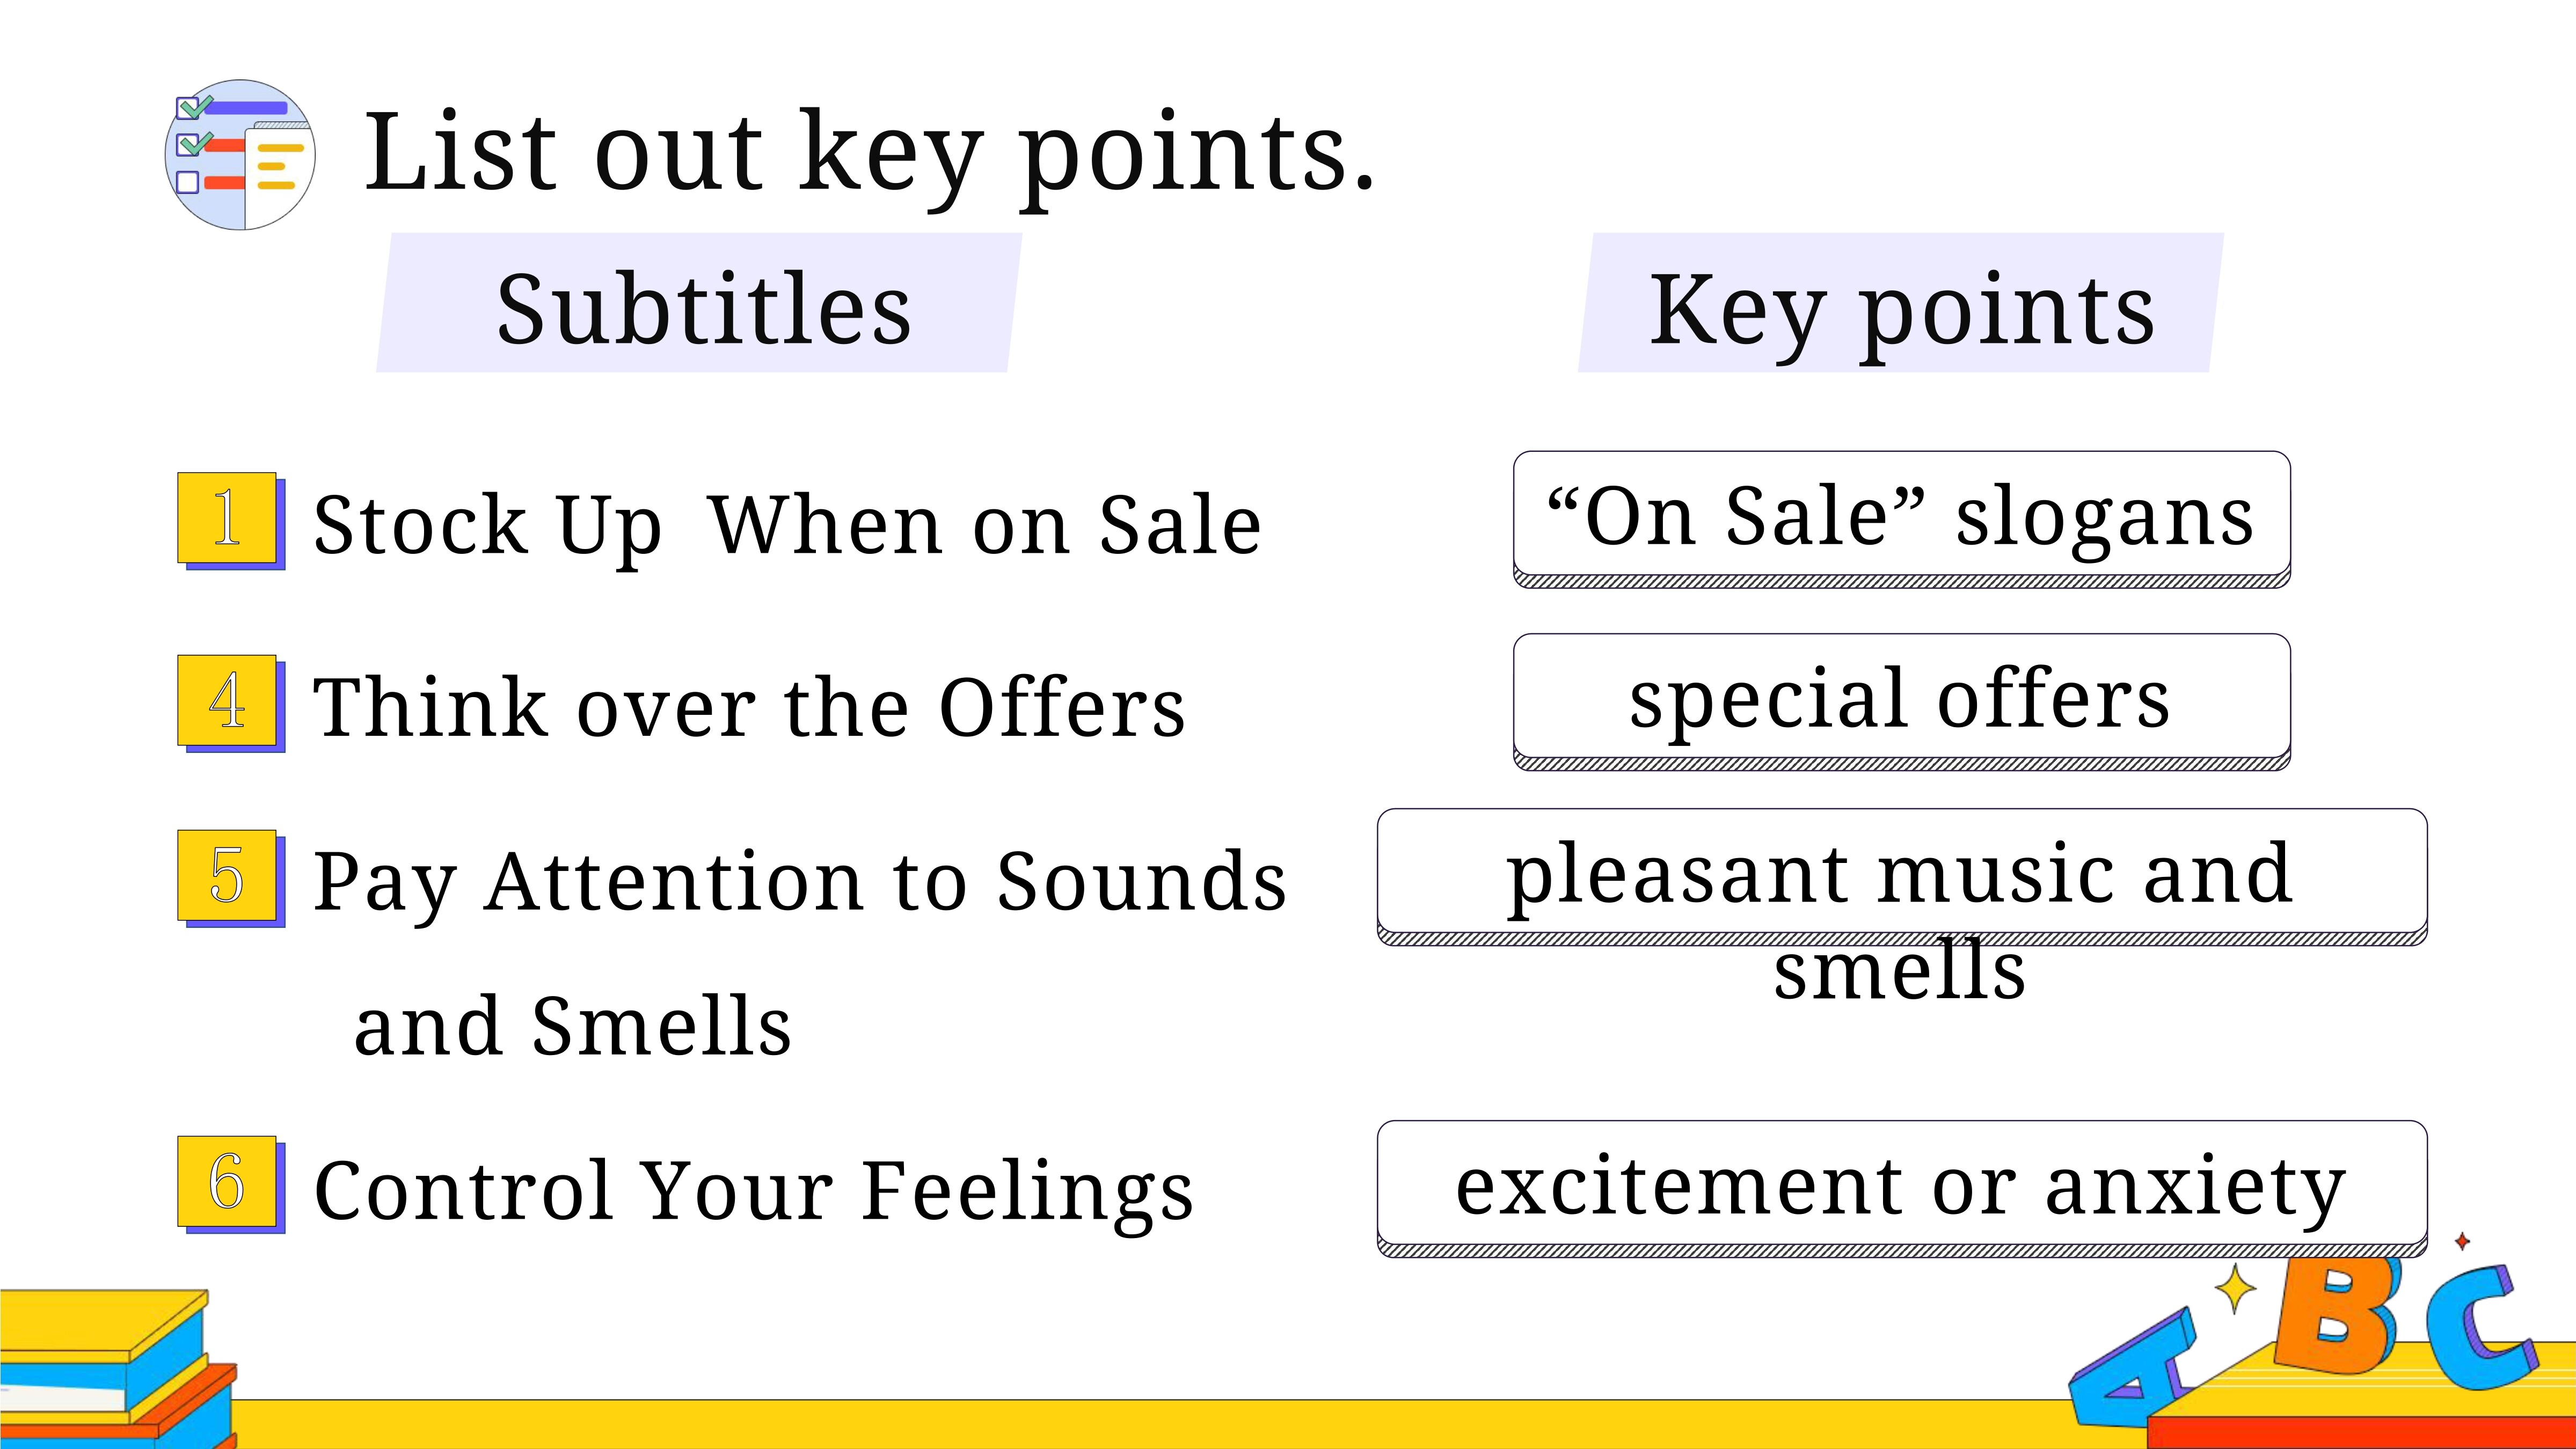
Task: Click "Stock Up When on Sale" text
Action: (x=787, y=527)
